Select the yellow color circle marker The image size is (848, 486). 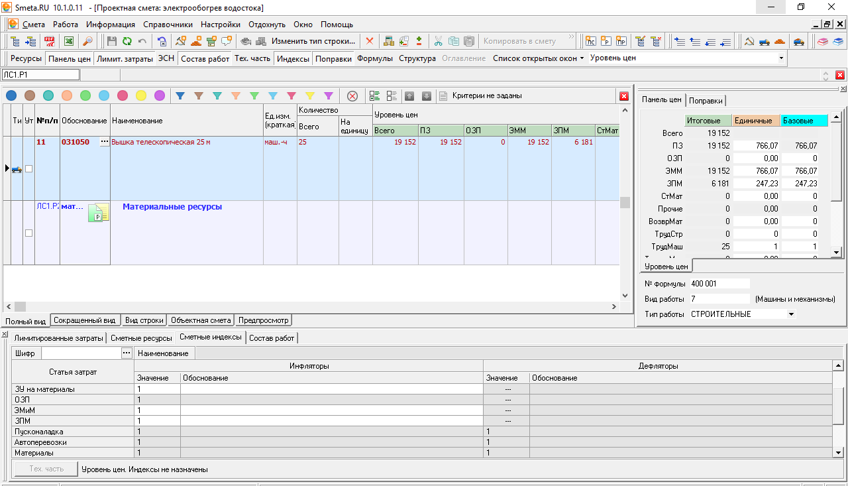click(141, 95)
